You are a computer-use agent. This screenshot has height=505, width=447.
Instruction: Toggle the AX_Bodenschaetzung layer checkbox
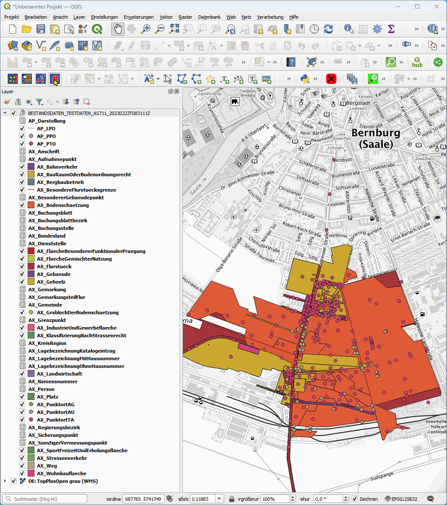pos(22,205)
